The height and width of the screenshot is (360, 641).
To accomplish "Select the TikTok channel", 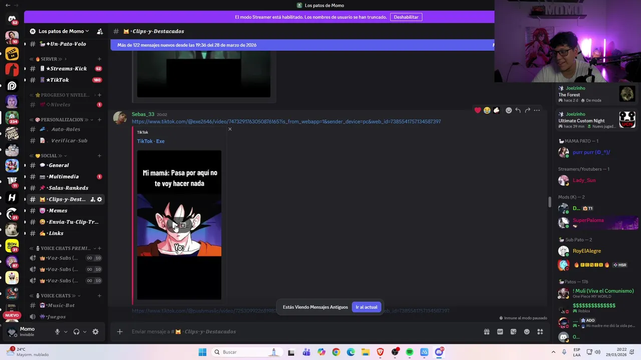I will coord(65,80).
